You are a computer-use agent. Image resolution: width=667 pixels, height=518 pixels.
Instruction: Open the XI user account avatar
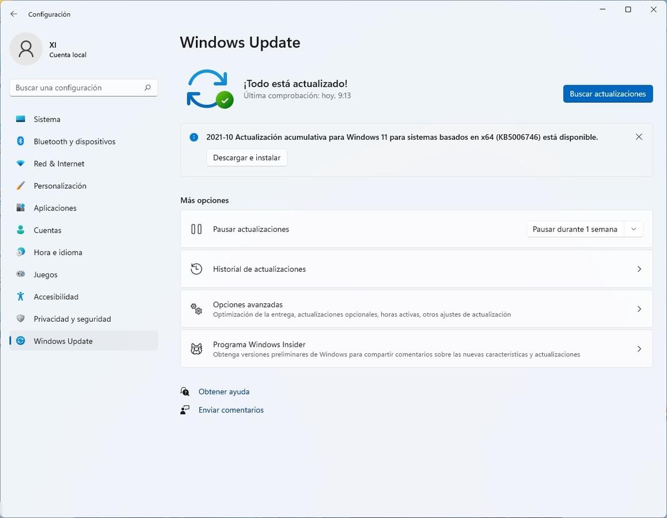coord(26,49)
